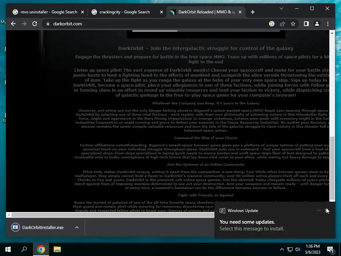Click the Chrome taskbar icon
This screenshot has height=256, width=341.
[x=41, y=249]
